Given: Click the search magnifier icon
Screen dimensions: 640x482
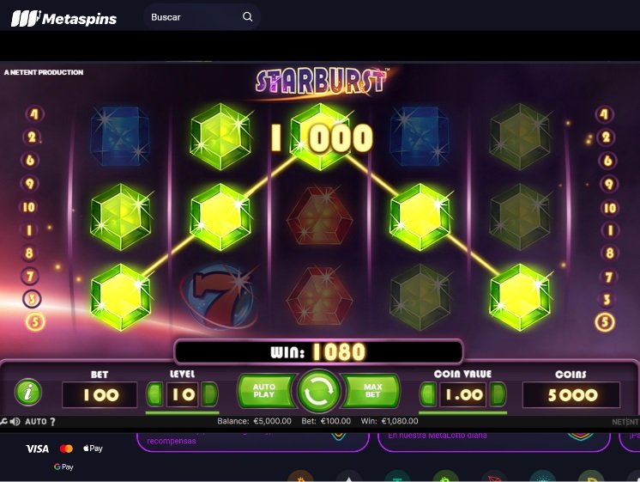Looking at the screenshot, I should click(x=247, y=17).
